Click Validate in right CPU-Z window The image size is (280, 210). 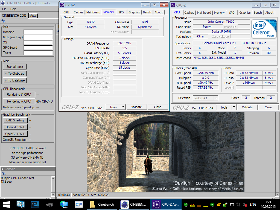pyautogui.click(x=247, y=107)
